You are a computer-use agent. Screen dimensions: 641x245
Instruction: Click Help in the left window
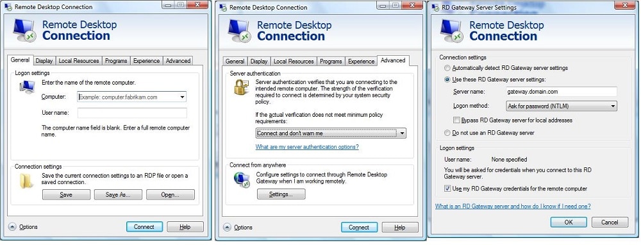tap(185, 226)
